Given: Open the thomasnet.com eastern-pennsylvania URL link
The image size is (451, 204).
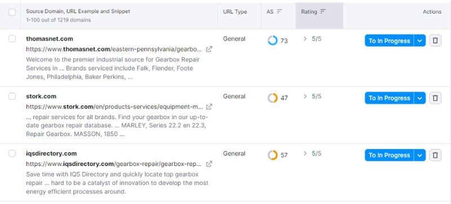Looking at the screenshot, I should (114, 49).
